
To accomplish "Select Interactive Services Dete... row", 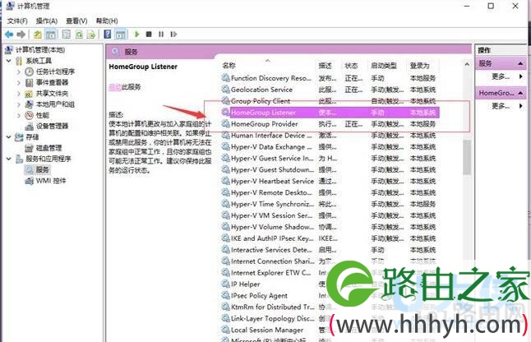I will 329,250.
